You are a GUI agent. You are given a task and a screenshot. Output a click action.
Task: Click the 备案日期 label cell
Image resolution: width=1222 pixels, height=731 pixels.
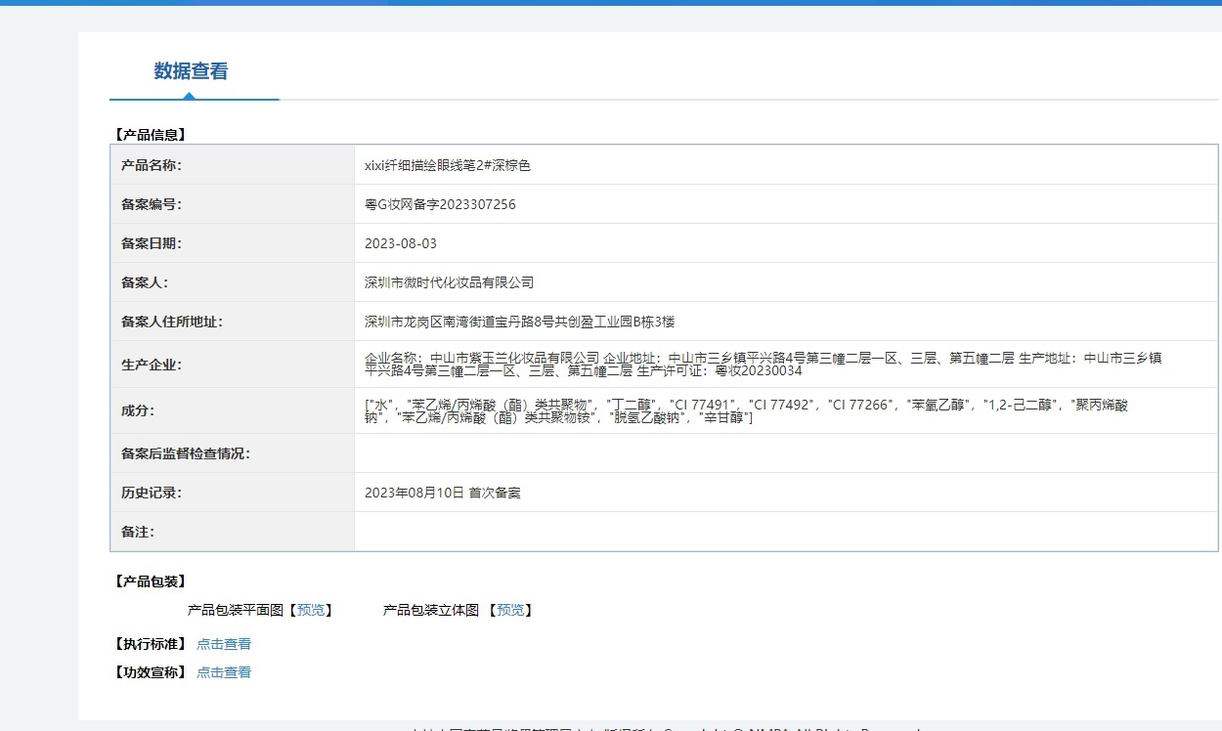click(233, 243)
